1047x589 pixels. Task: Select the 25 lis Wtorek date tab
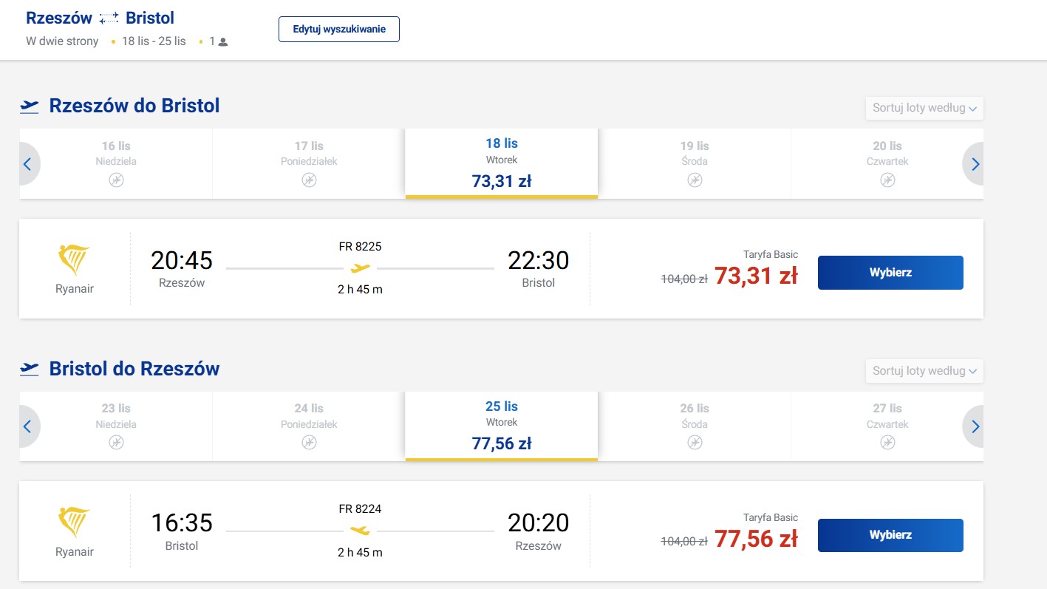[501, 426]
